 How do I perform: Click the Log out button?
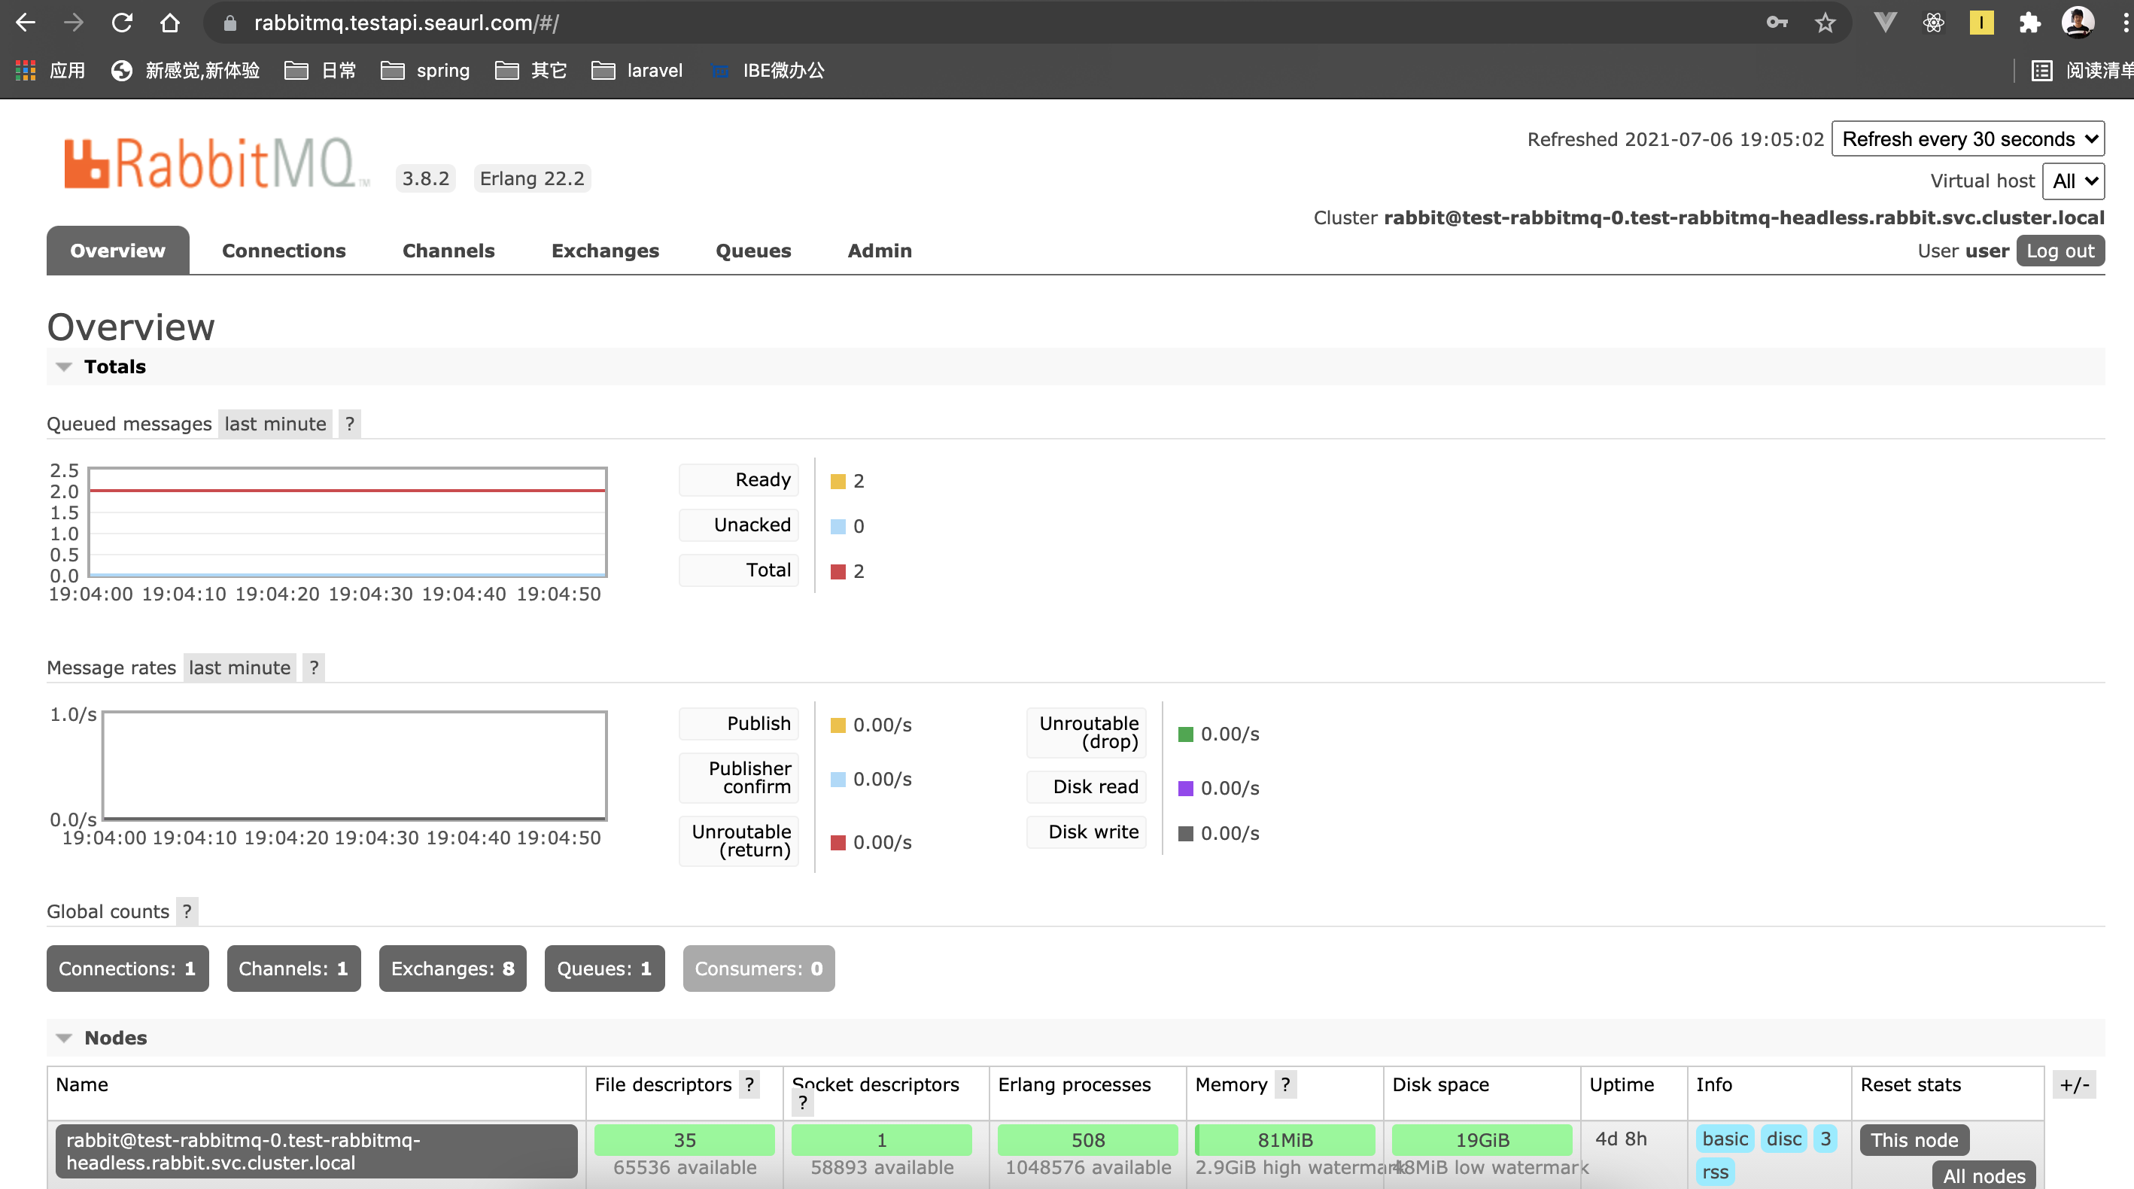click(x=2060, y=251)
